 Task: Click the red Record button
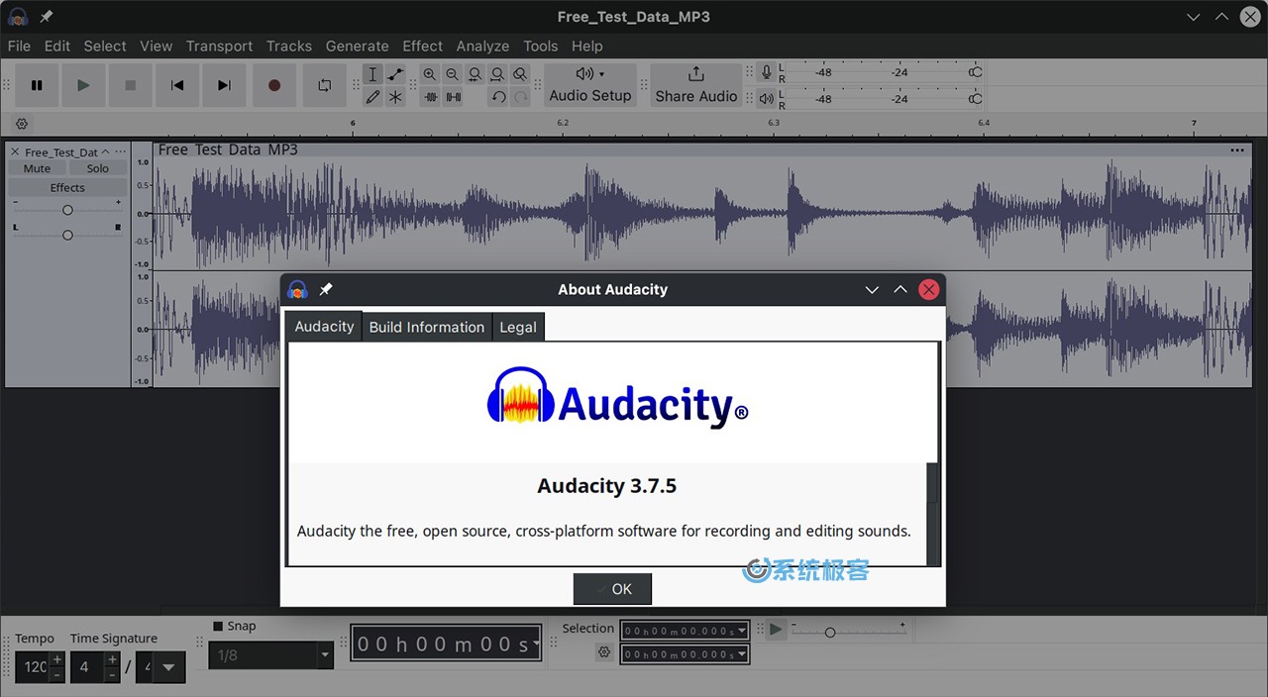click(274, 85)
